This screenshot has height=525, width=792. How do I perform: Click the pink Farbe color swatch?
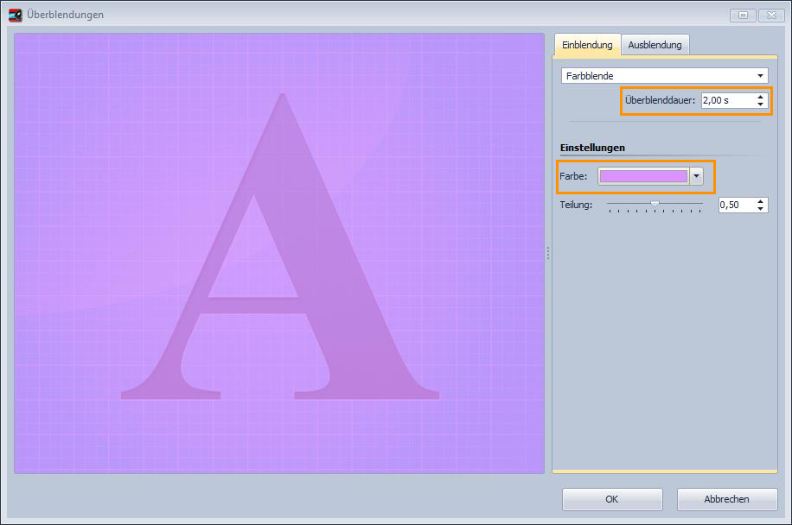tap(643, 176)
